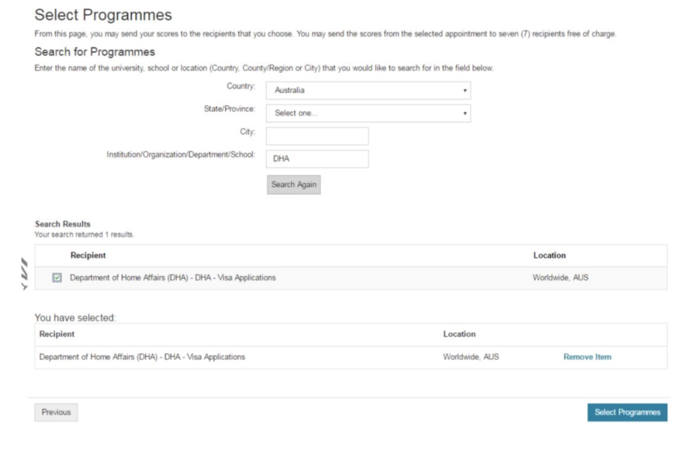Click the City field label
The height and width of the screenshot is (454, 692).
(247, 131)
